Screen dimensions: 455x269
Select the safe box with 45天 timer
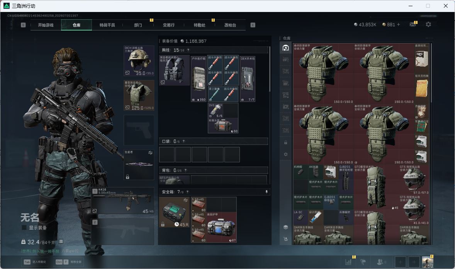(175, 212)
